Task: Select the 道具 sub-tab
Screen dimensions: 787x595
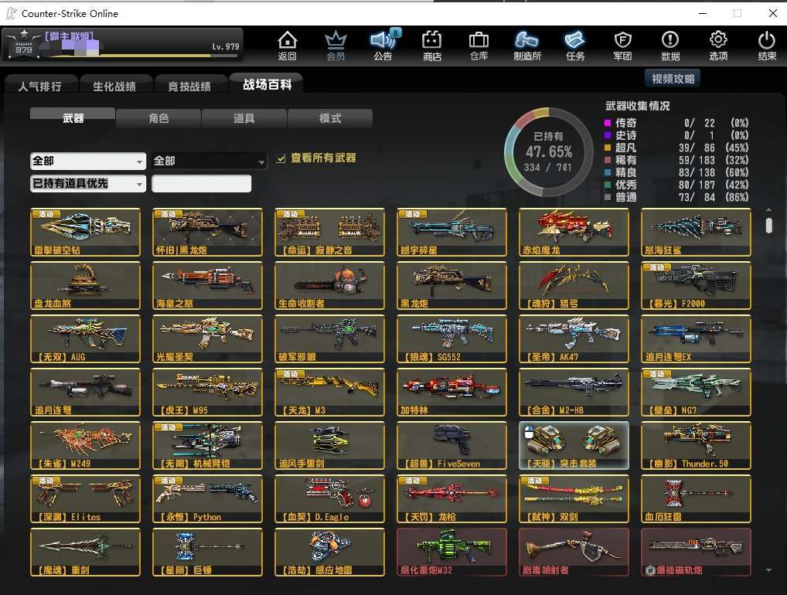Action: (244, 118)
